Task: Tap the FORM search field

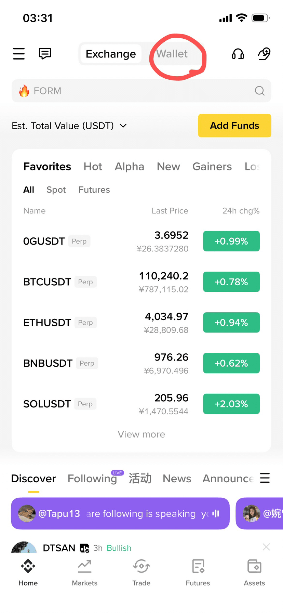Action: (137, 91)
